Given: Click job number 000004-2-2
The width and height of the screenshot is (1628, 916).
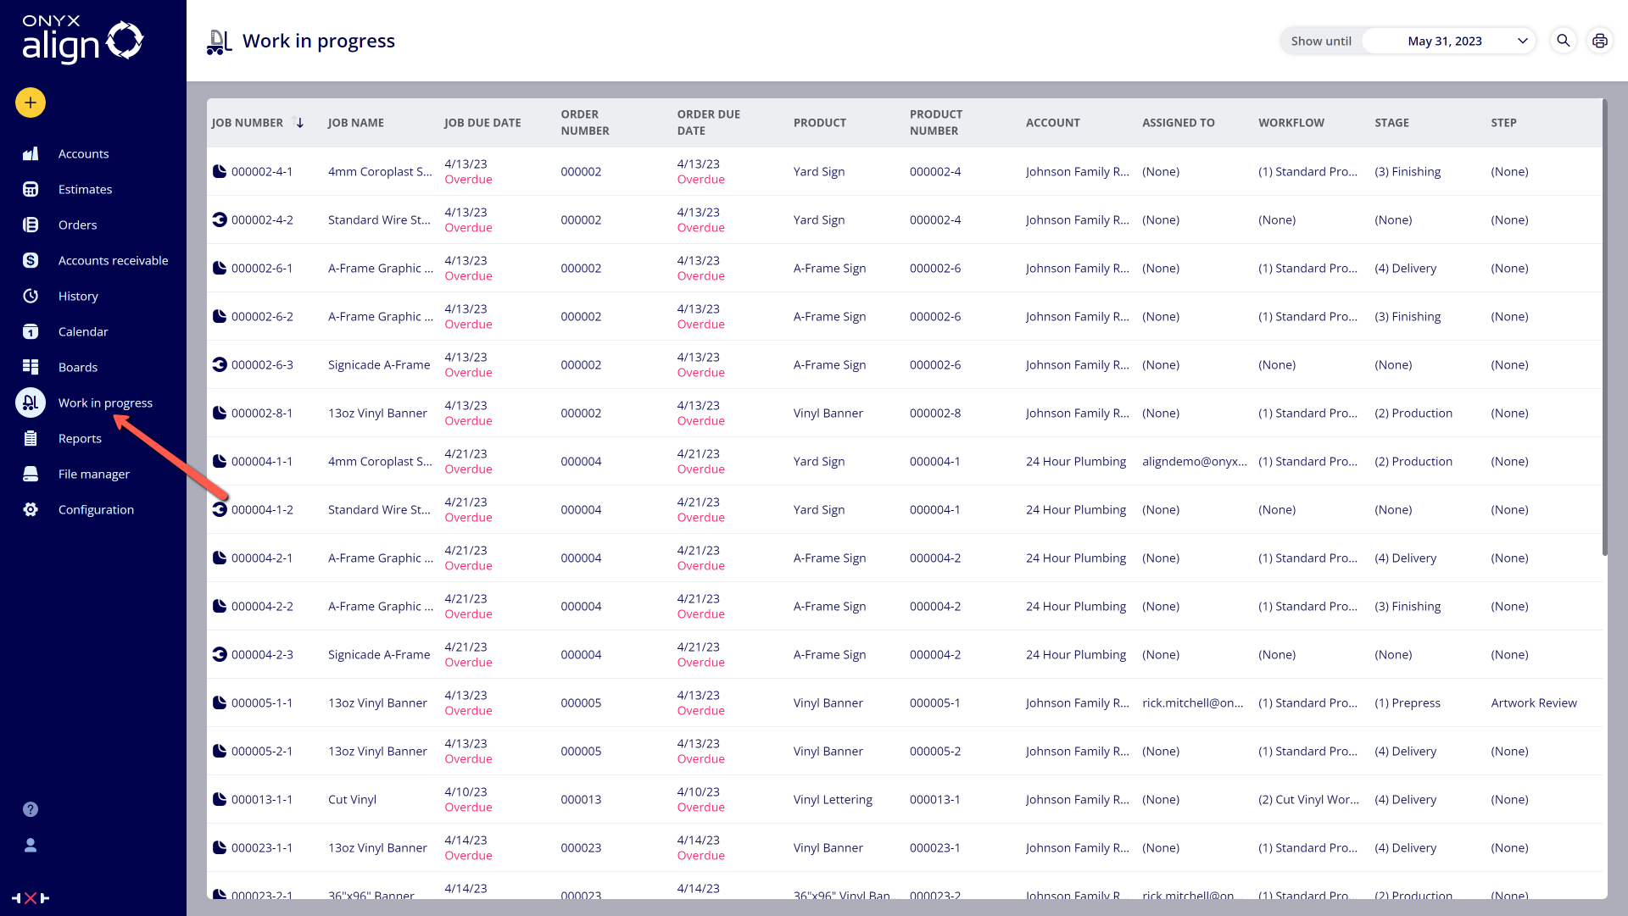Looking at the screenshot, I should pyautogui.click(x=262, y=606).
